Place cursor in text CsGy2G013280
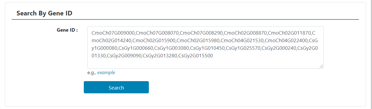The image size is (372, 109). coord(160,56)
